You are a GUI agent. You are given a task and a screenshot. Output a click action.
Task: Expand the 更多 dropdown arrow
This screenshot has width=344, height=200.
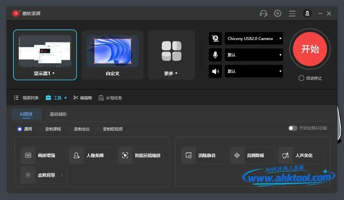(176, 73)
